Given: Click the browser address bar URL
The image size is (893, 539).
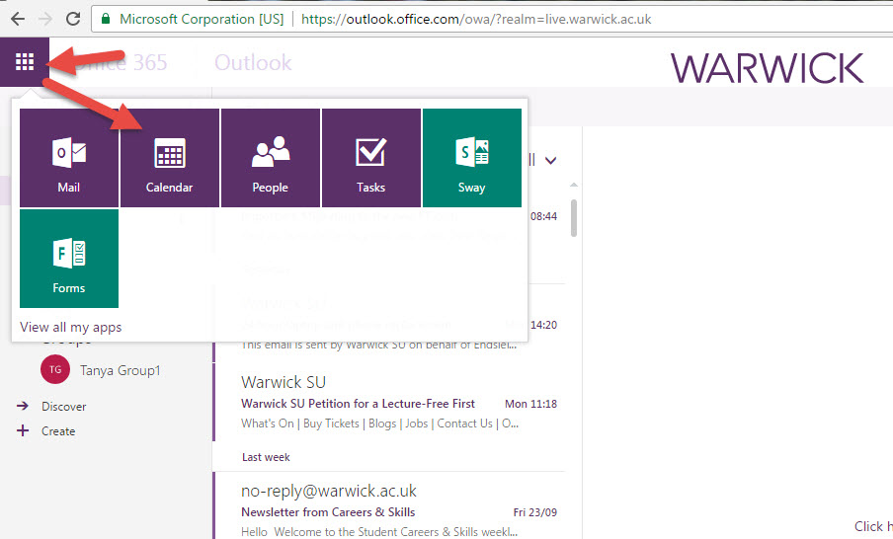Looking at the screenshot, I should (x=474, y=19).
